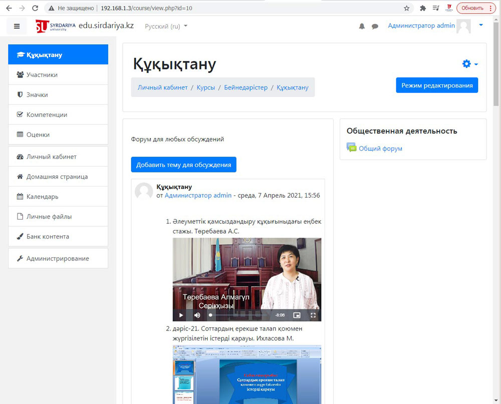Open the Общий форум link

(x=380, y=148)
